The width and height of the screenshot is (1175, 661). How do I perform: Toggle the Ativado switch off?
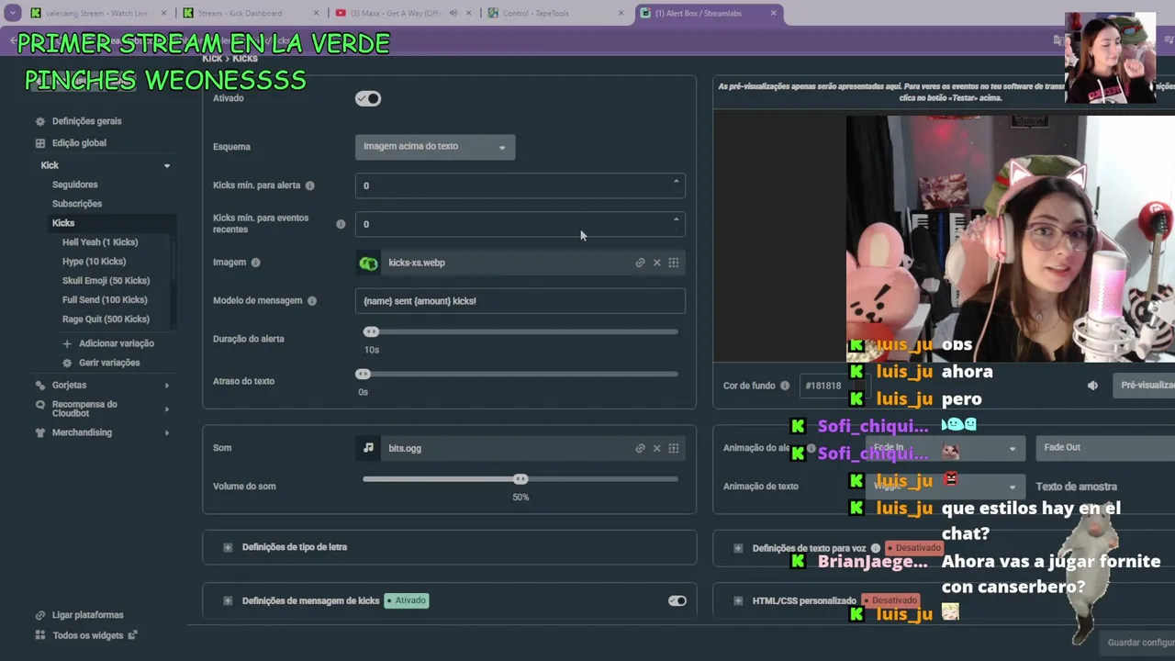368,98
